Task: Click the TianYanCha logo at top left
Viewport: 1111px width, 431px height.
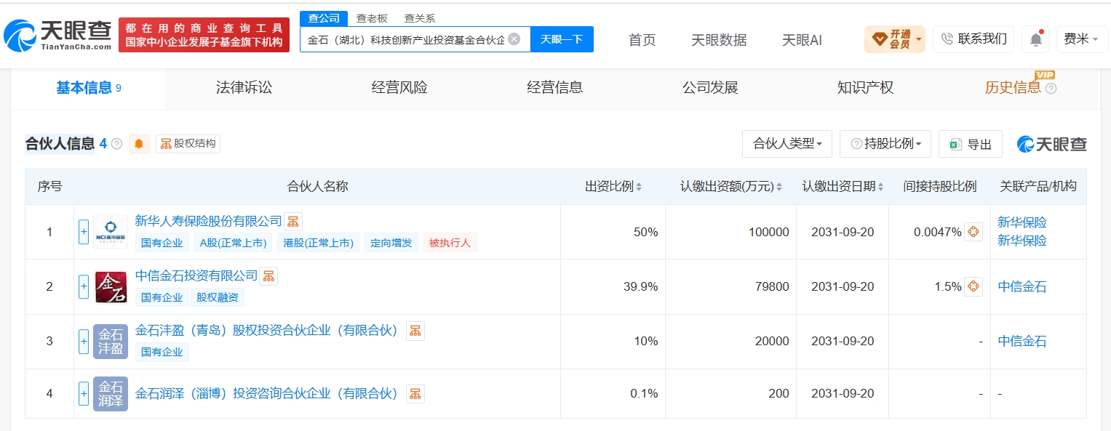Action: click(57, 34)
